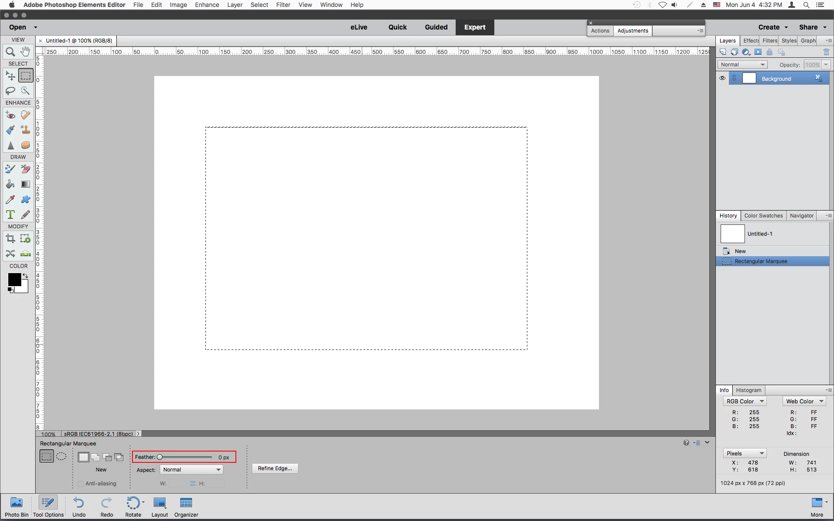Image resolution: width=834 pixels, height=521 pixels.
Task: Select the Hand tool
Action: point(26,52)
